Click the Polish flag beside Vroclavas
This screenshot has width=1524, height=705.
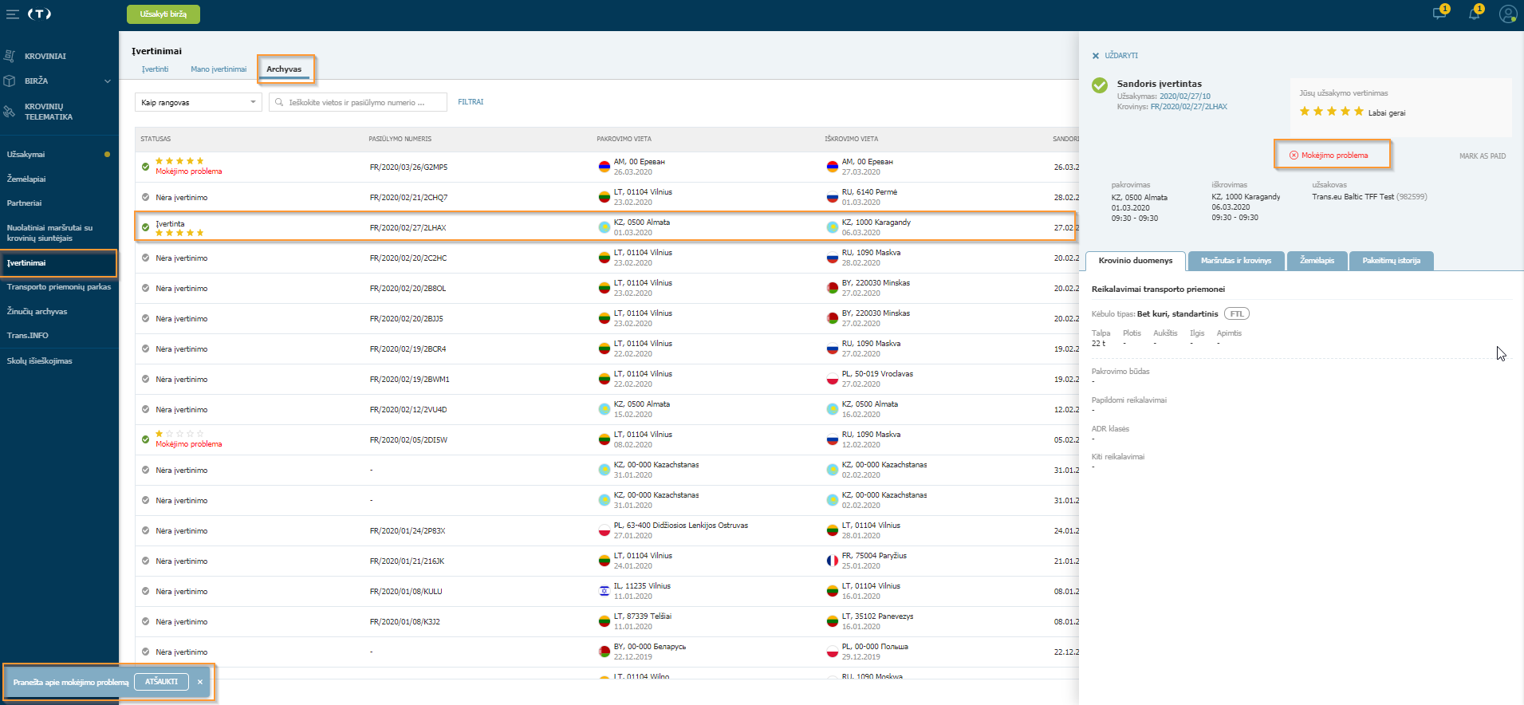(833, 379)
